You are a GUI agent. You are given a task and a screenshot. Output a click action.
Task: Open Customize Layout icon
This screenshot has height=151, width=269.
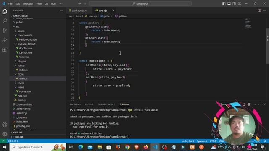pos(239,4)
